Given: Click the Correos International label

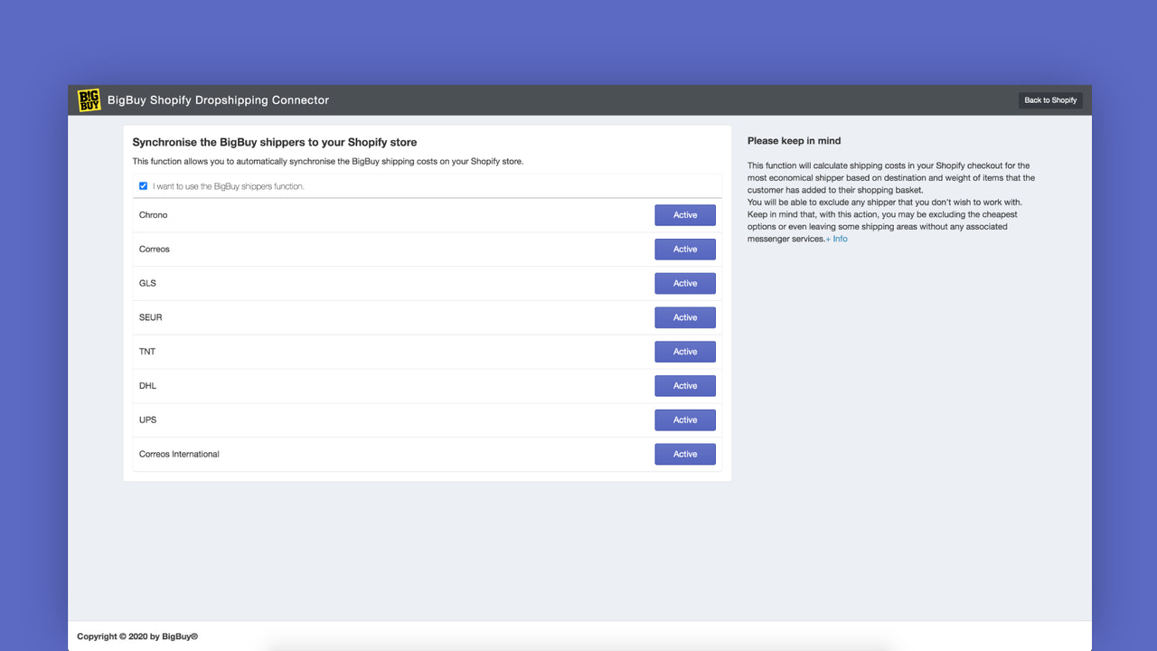Looking at the screenshot, I should pyautogui.click(x=178, y=454).
